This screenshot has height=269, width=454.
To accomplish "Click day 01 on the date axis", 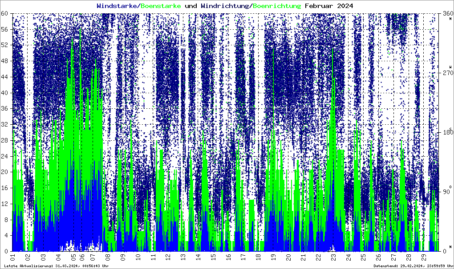I will [12, 257].
